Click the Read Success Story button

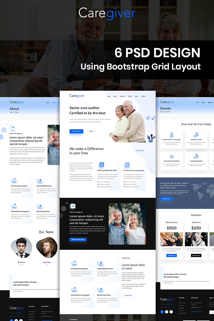(78, 239)
